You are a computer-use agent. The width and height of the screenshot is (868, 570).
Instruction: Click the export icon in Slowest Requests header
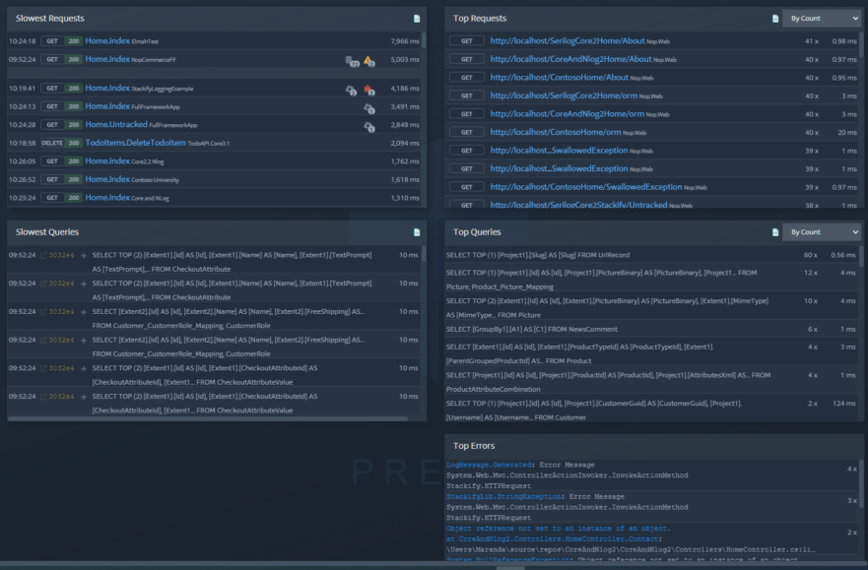click(417, 19)
